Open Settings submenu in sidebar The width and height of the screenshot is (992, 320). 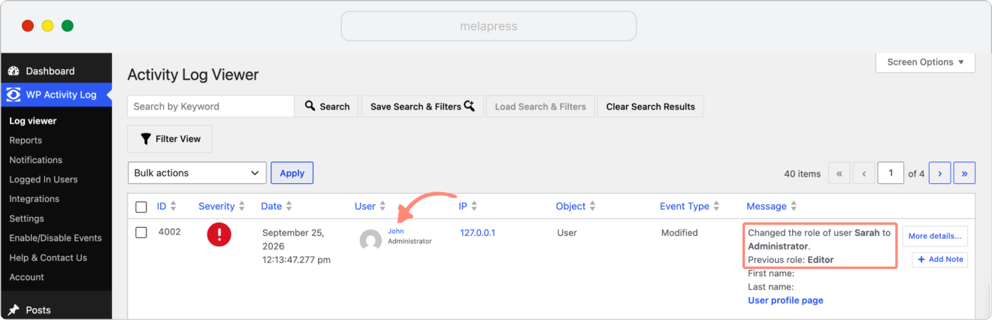pos(26,219)
